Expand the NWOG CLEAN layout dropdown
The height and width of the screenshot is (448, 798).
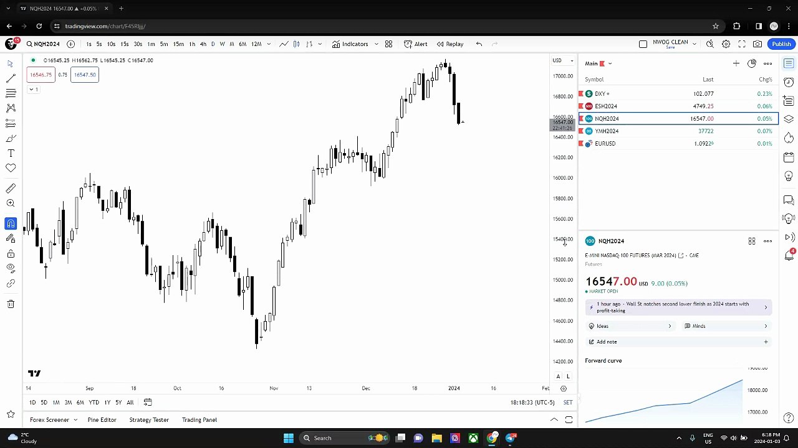pyautogui.click(x=694, y=43)
